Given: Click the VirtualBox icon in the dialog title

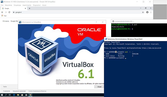Looking at the screenshot, I should pyautogui.click(x=20, y=22).
